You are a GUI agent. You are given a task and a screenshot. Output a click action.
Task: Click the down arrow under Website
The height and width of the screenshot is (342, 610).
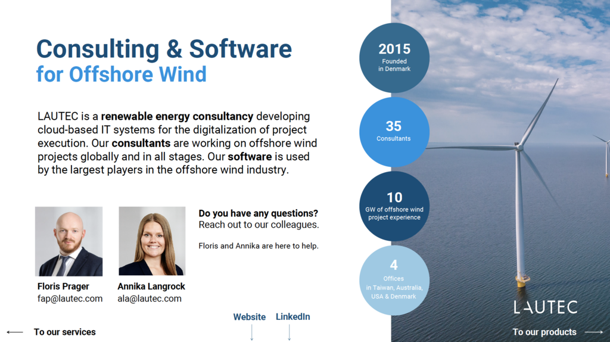coord(251,332)
